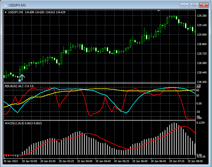Screen dimensions: 212x167
Task: Click the 0.1259 value on MACD scale
Action: tap(200, 123)
